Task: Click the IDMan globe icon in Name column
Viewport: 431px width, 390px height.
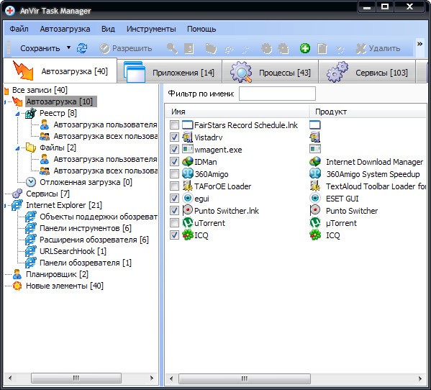Action: pyautogui.click(x=188, y=162)
